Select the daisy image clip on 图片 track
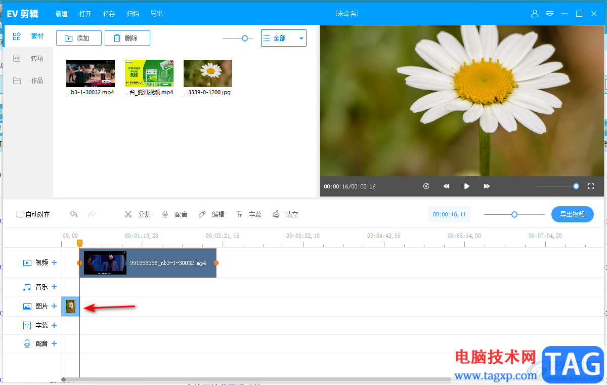This screenshot has width=607, height=385. 70,306
